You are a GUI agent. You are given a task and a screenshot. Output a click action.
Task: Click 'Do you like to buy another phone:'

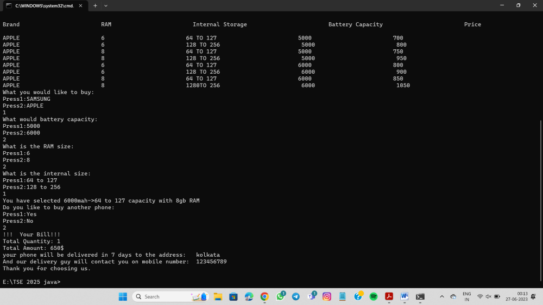pyautogui.click(x=59, y=207)
